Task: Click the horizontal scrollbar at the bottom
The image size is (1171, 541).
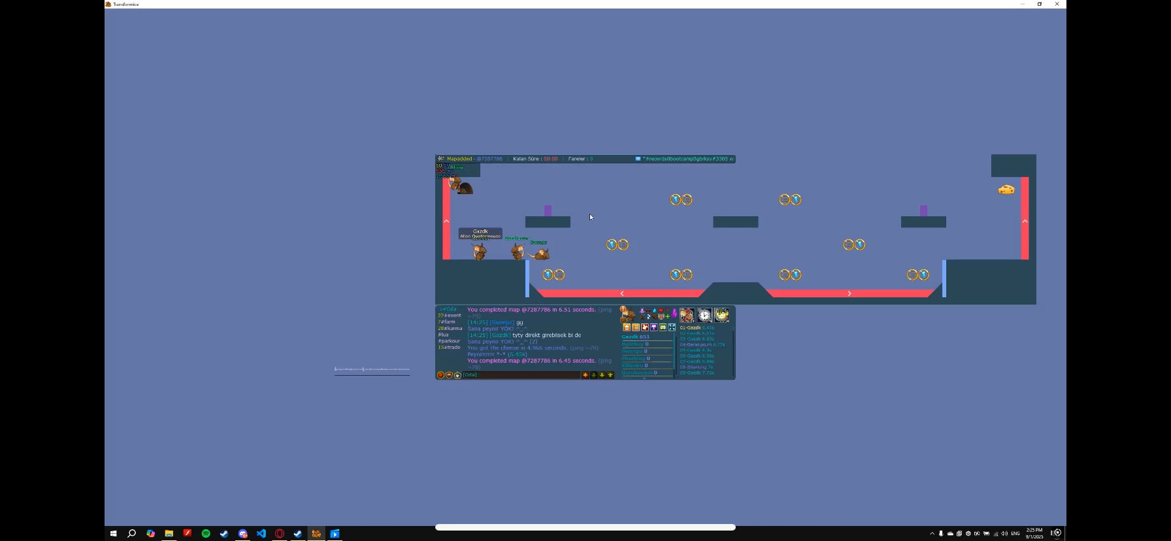Action: (585, 527)
